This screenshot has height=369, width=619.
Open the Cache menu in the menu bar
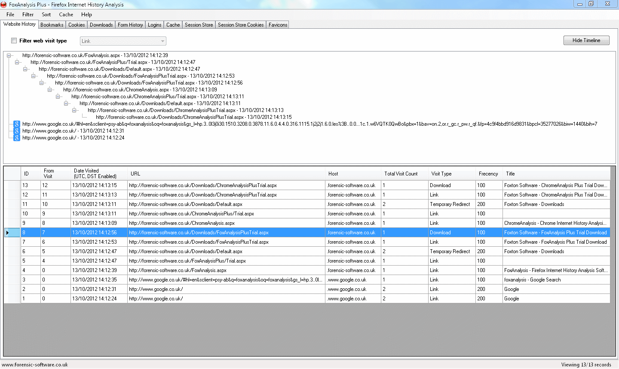[x=66, y=15]
